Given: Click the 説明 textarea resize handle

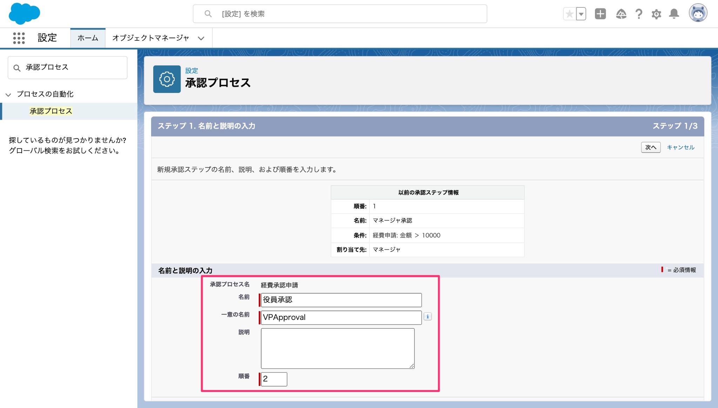Looking at the screenshot, I should pyautogui.click(x=412, y=366).
